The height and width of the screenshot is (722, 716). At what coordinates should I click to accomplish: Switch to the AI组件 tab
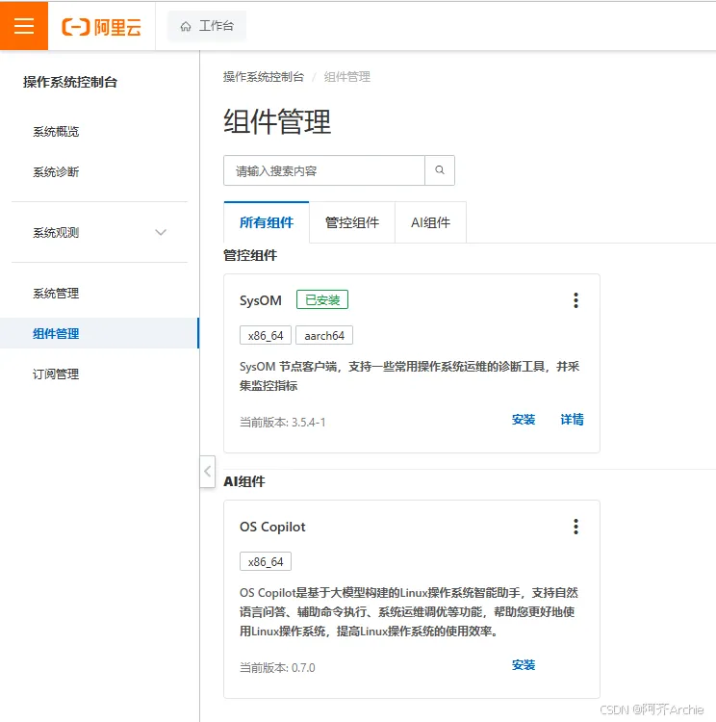tap(430, 222)
